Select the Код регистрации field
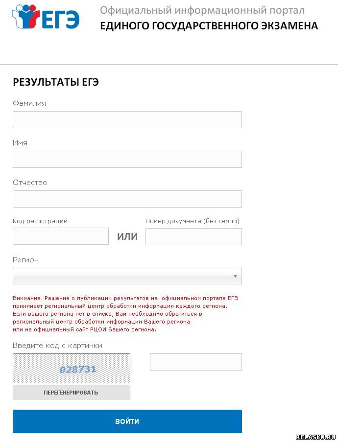The image size is (338, 442). [60, 236]
